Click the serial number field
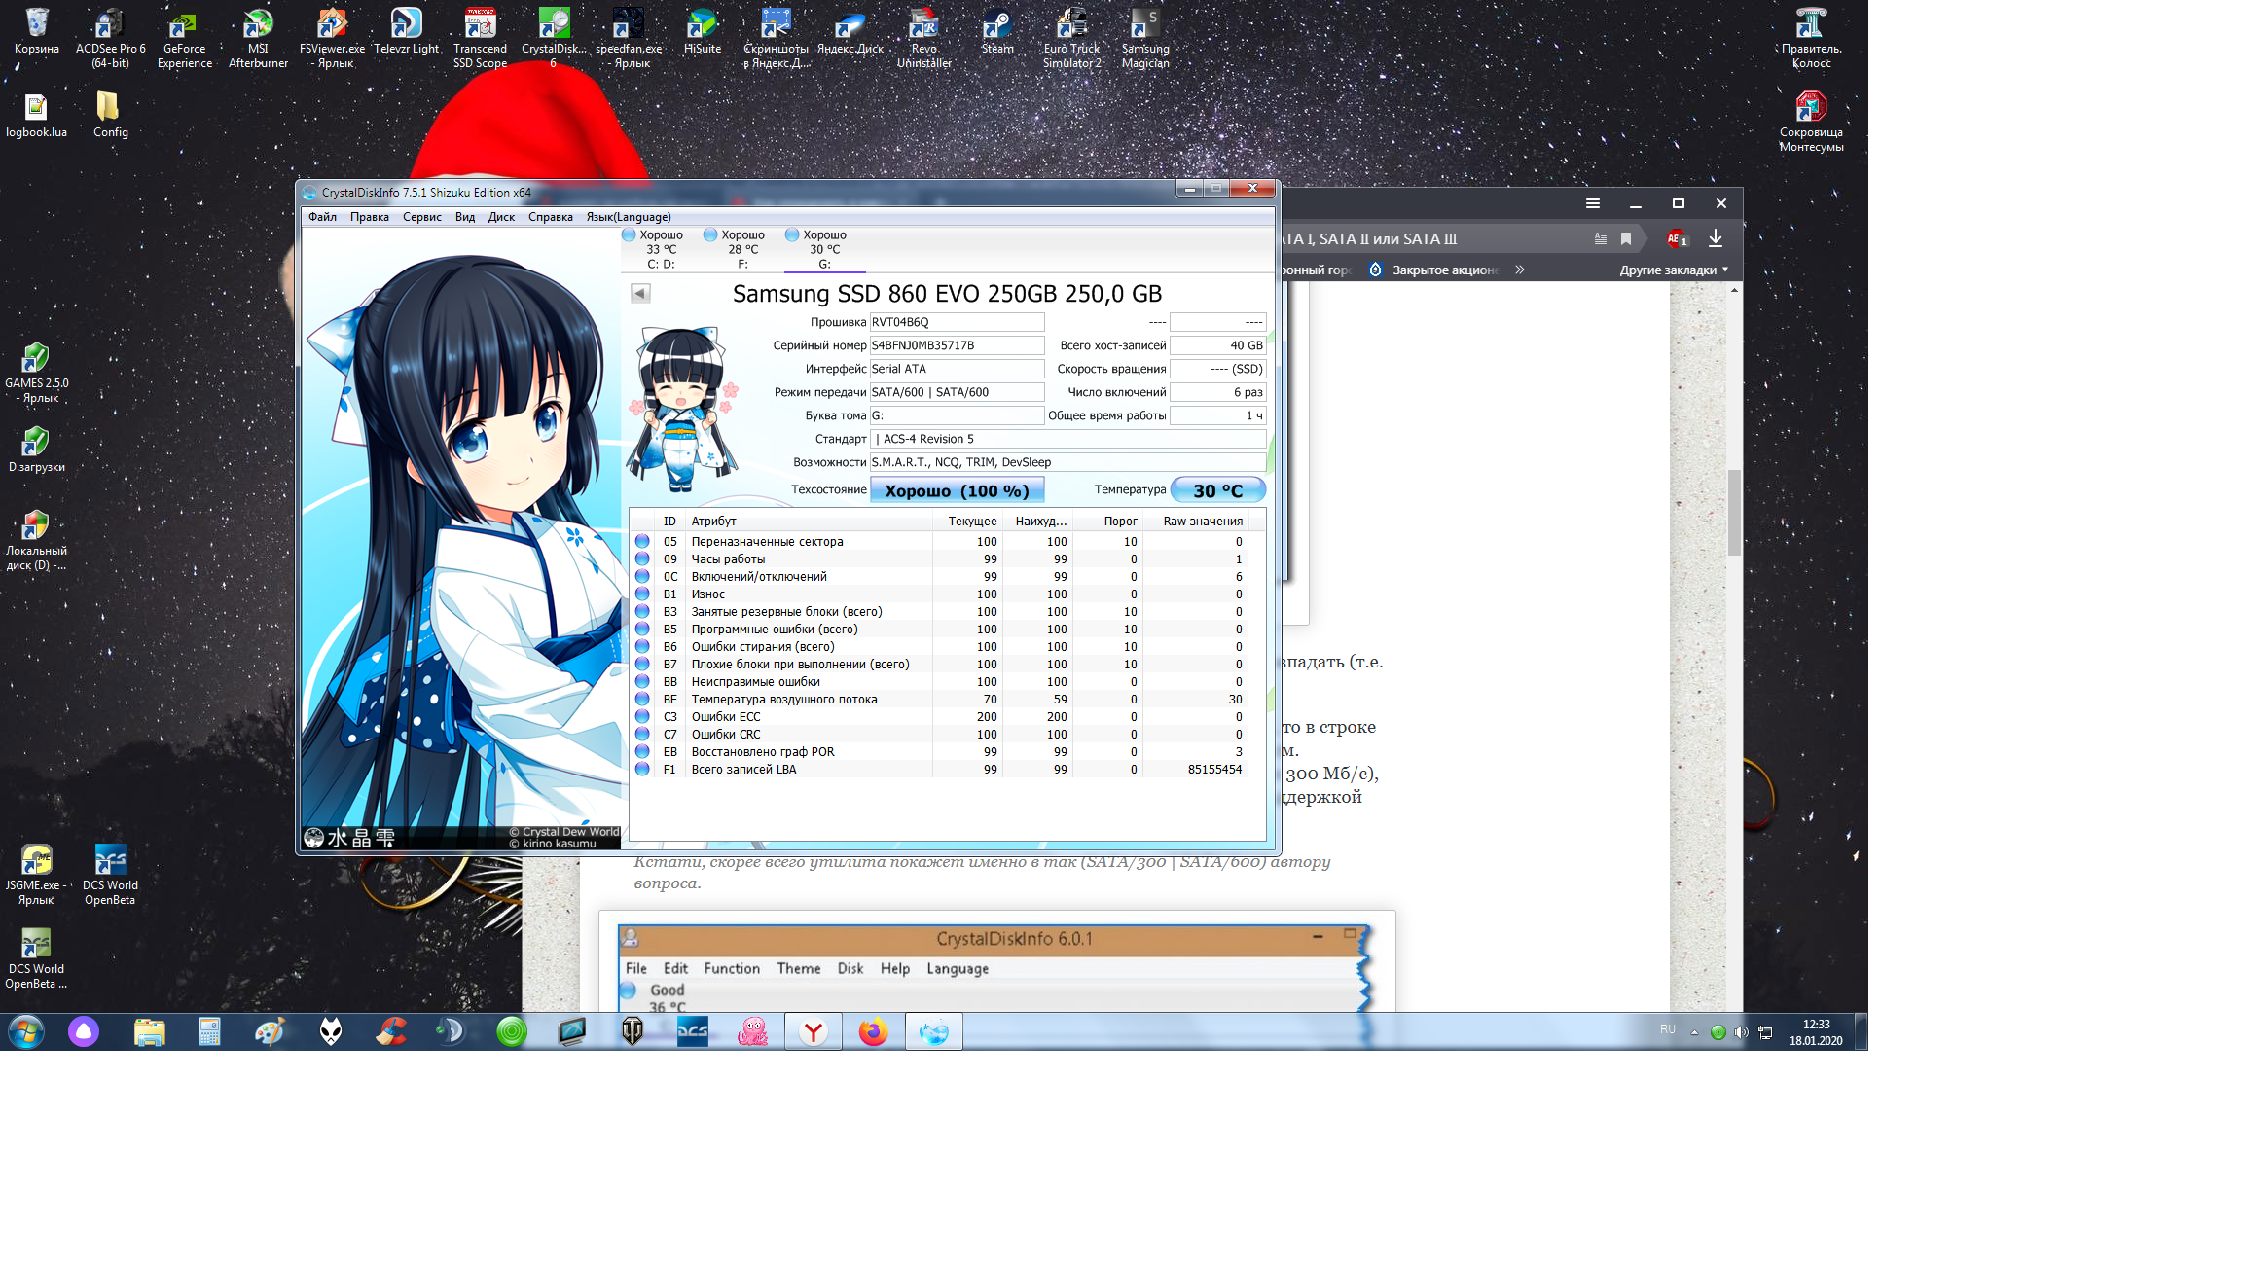This screenshot has width=2242, height=1261. (956, 345)
